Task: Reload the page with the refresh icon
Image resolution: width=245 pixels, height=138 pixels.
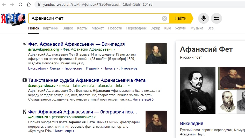Action: pyautogui.click(x=20, y=4)
